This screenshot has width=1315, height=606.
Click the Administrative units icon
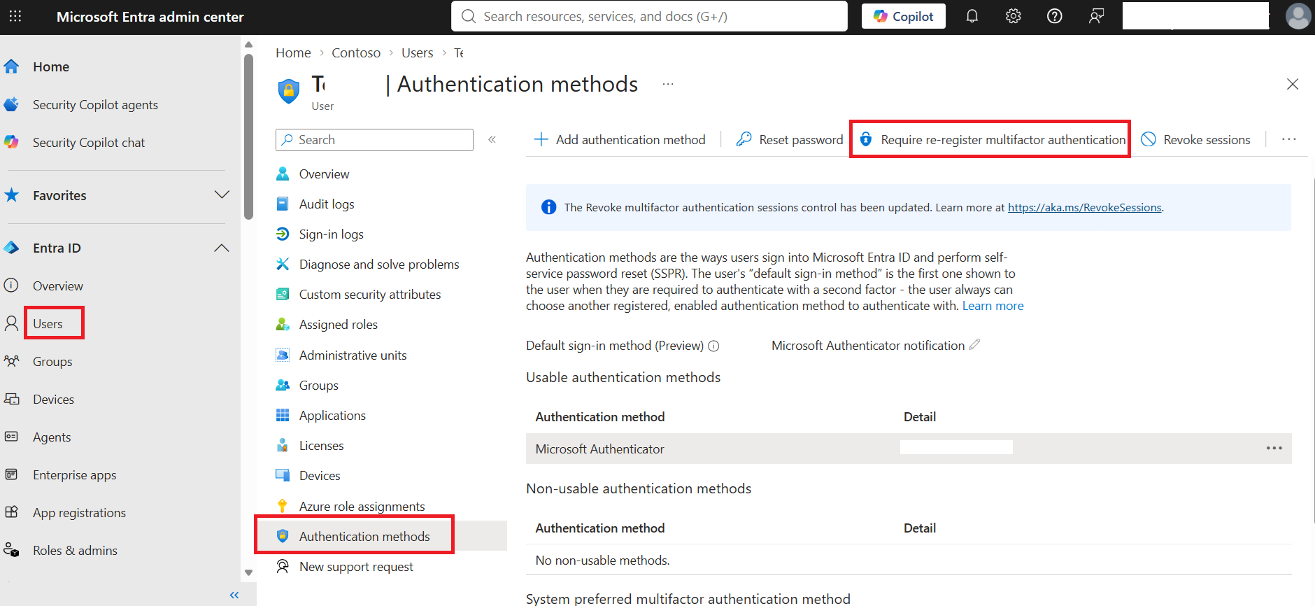[x=283, y=355]
